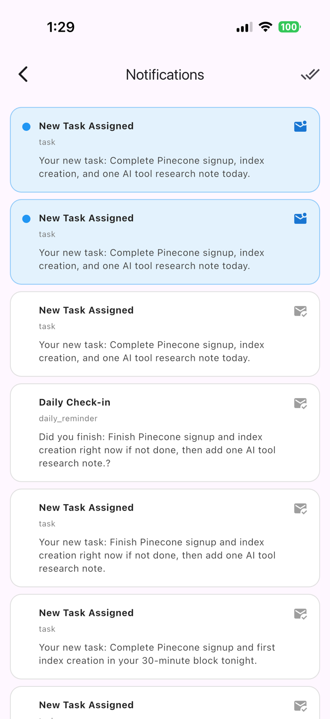Tap the Notifications page title
The image size is (330, 719).
point(165,75)
